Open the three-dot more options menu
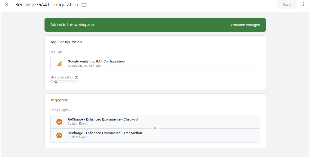The width and height of the screenshot is (309, 157). pyautogui.click(x=303, y=4)
